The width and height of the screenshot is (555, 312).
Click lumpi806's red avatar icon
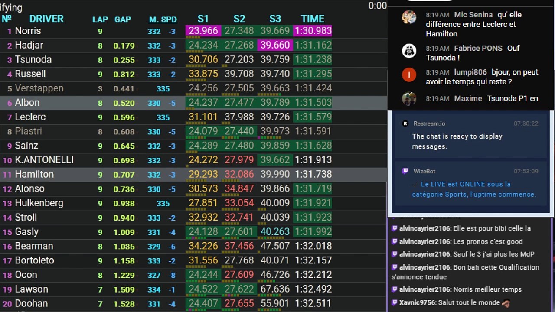coord(409,75)
